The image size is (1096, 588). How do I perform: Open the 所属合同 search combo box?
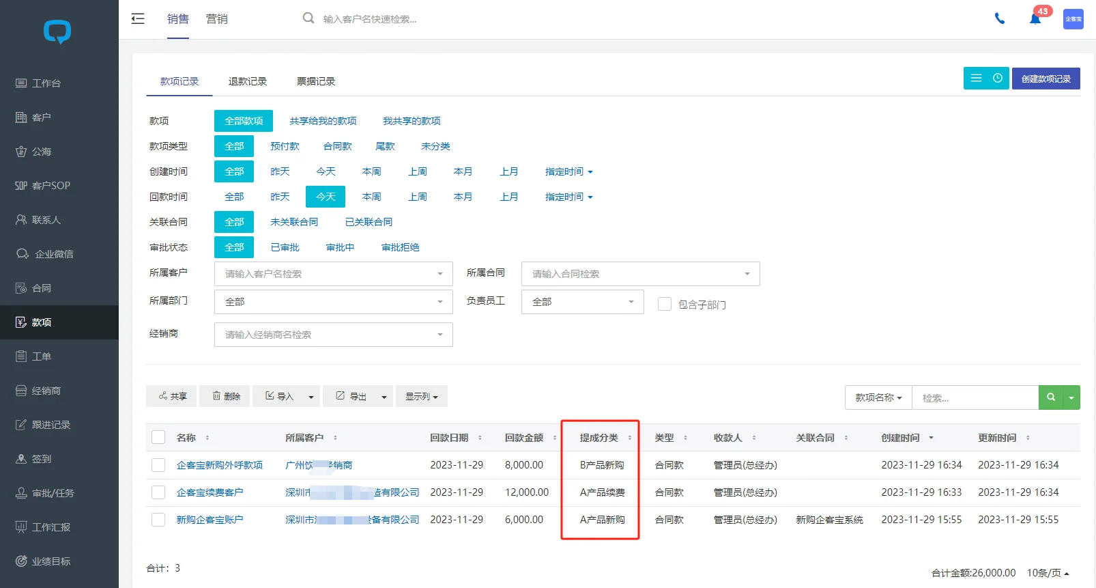[641, 274]
